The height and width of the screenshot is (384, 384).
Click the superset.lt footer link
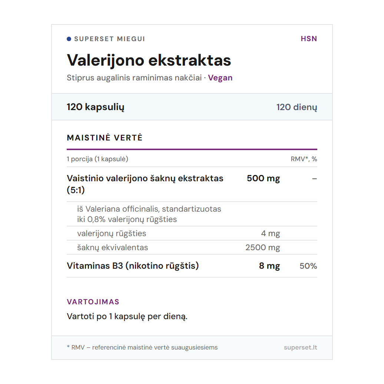300,348
